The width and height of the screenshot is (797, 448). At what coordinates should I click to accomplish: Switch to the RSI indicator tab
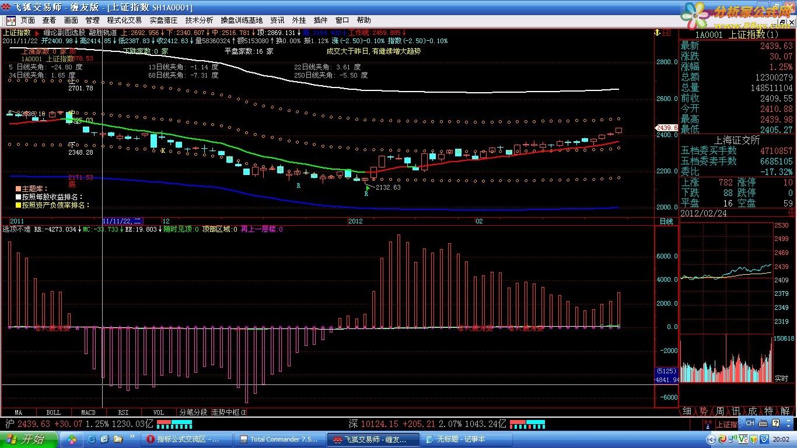[x=123, y=412]
